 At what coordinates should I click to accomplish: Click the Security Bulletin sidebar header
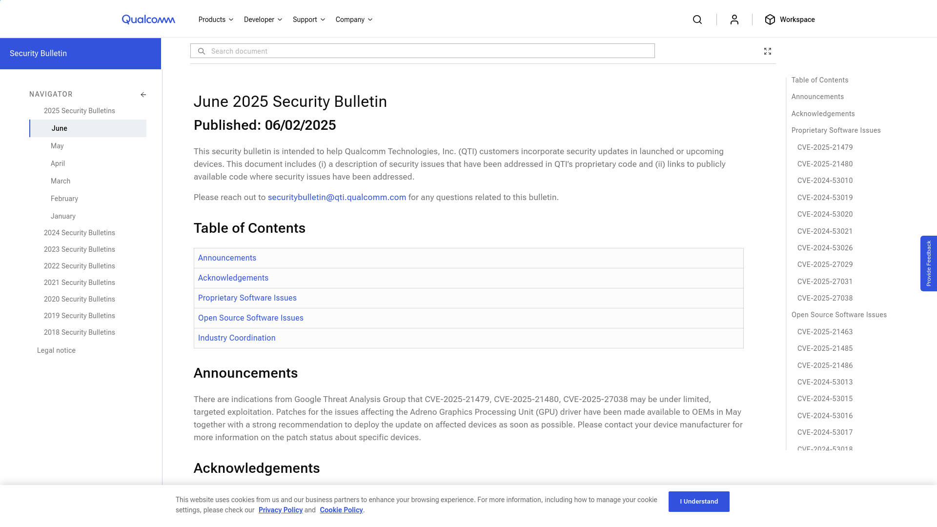pyautogui.click(x=81, y=54)
